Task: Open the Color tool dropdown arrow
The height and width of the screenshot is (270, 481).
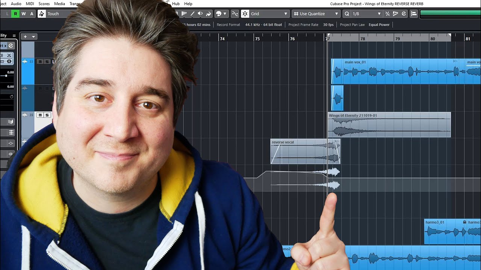Action: click(225, 13)
